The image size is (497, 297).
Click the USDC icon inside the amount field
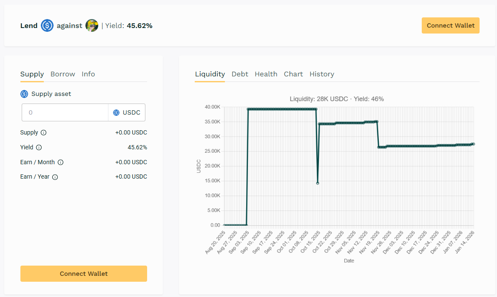pyautogui.click(x=116, y=112)
